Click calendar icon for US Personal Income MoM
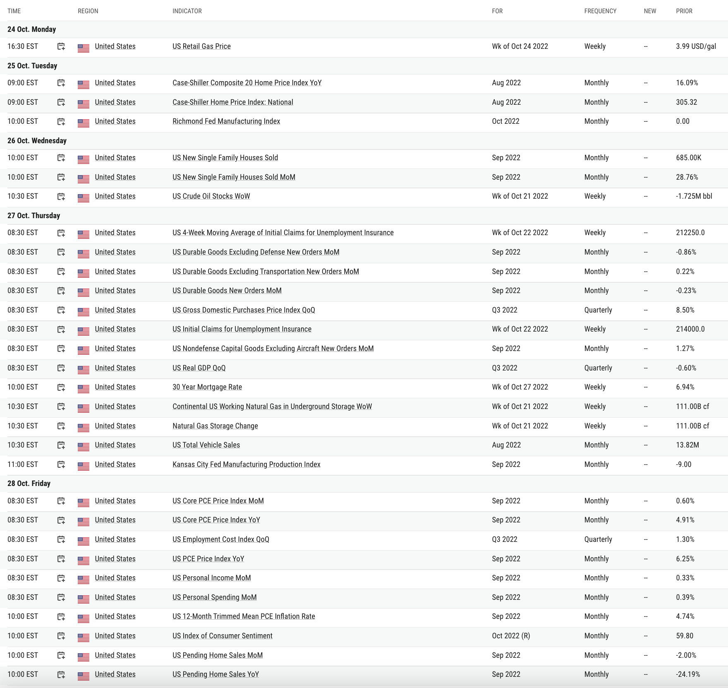Screen dimensions: 728x688 (61, 578)
